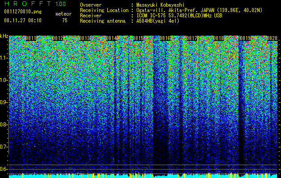Click the 0816 time marker label
281x178 pixels.
(165, 38)
